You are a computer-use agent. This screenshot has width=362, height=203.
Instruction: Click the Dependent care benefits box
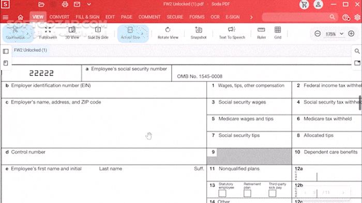point(327,156)
